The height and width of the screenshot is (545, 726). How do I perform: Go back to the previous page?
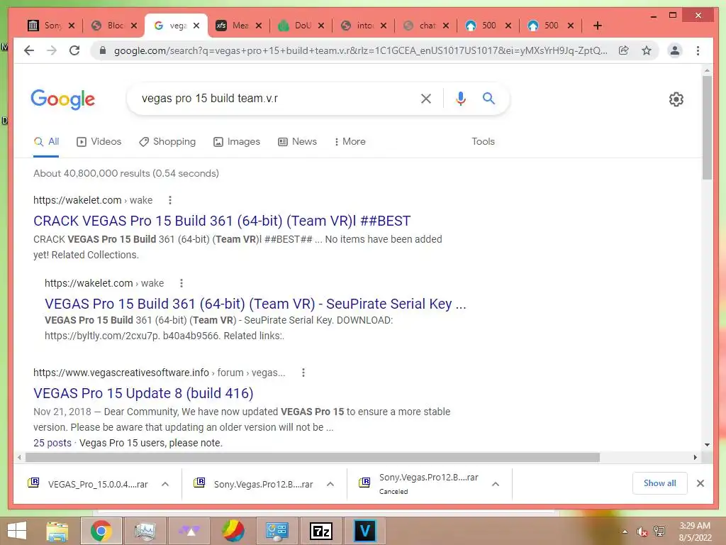click(x=29, y=50)
